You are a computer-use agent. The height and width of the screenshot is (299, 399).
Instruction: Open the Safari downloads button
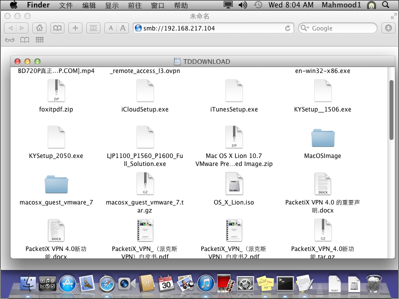389,28
